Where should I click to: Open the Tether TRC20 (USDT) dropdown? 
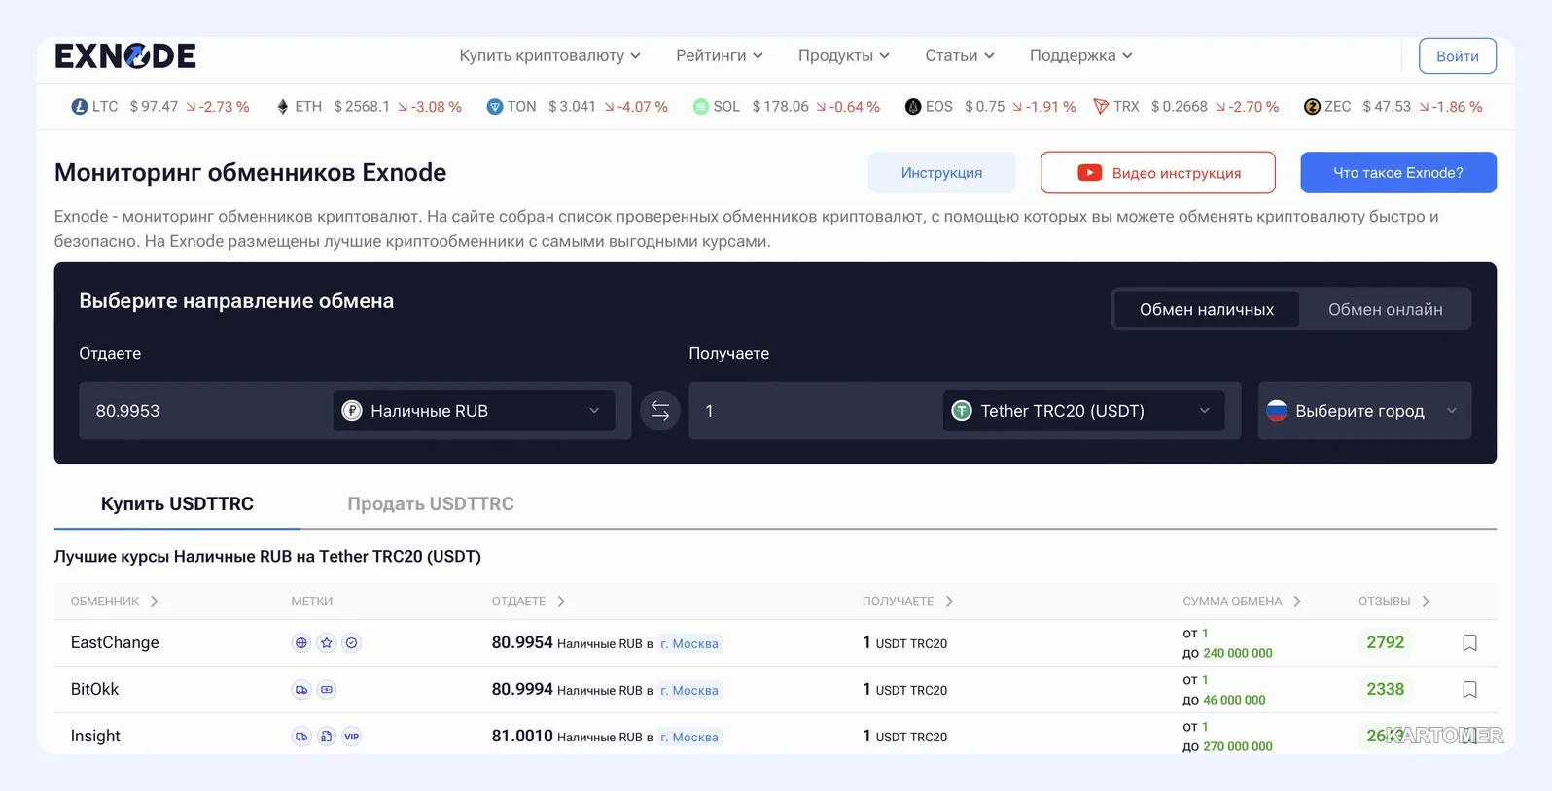click(x=1083, y=410)
